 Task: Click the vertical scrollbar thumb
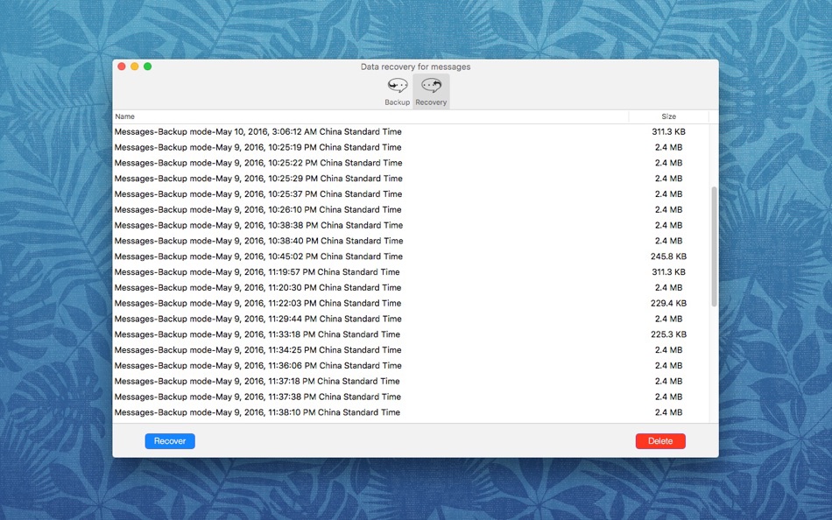(714, 247)
